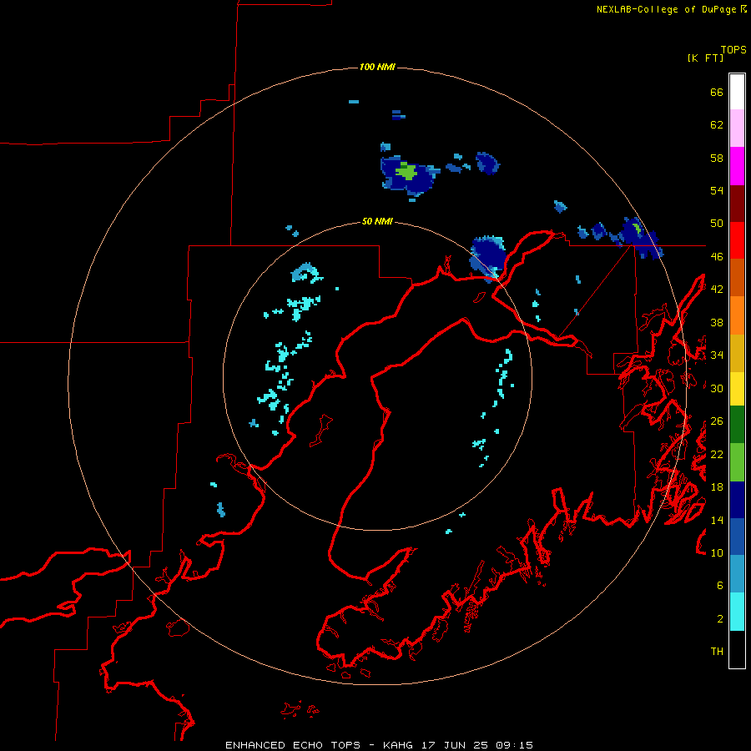751x751 pixels.
Task: Click the KAHG station identifier in caption
Action: [x=399, y=745]
